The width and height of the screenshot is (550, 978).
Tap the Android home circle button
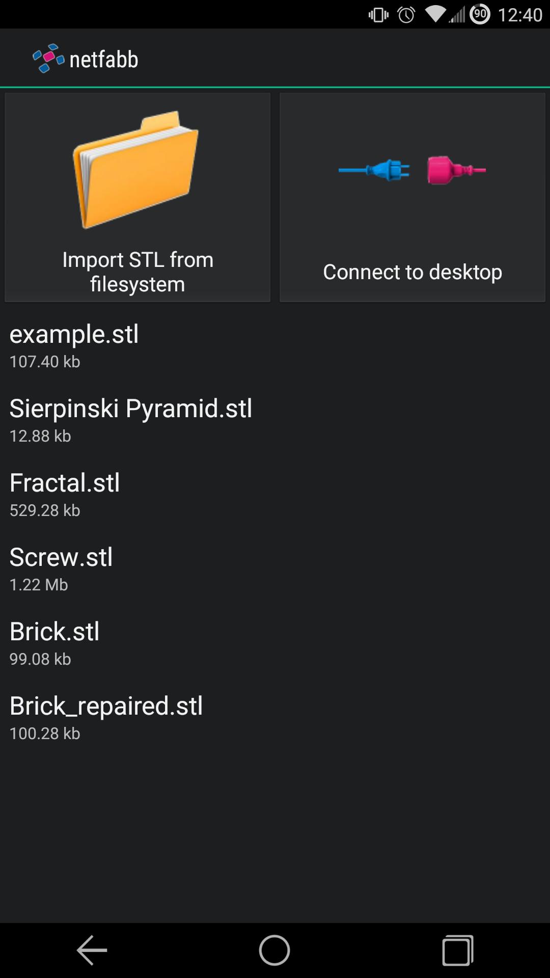[274, 950]
